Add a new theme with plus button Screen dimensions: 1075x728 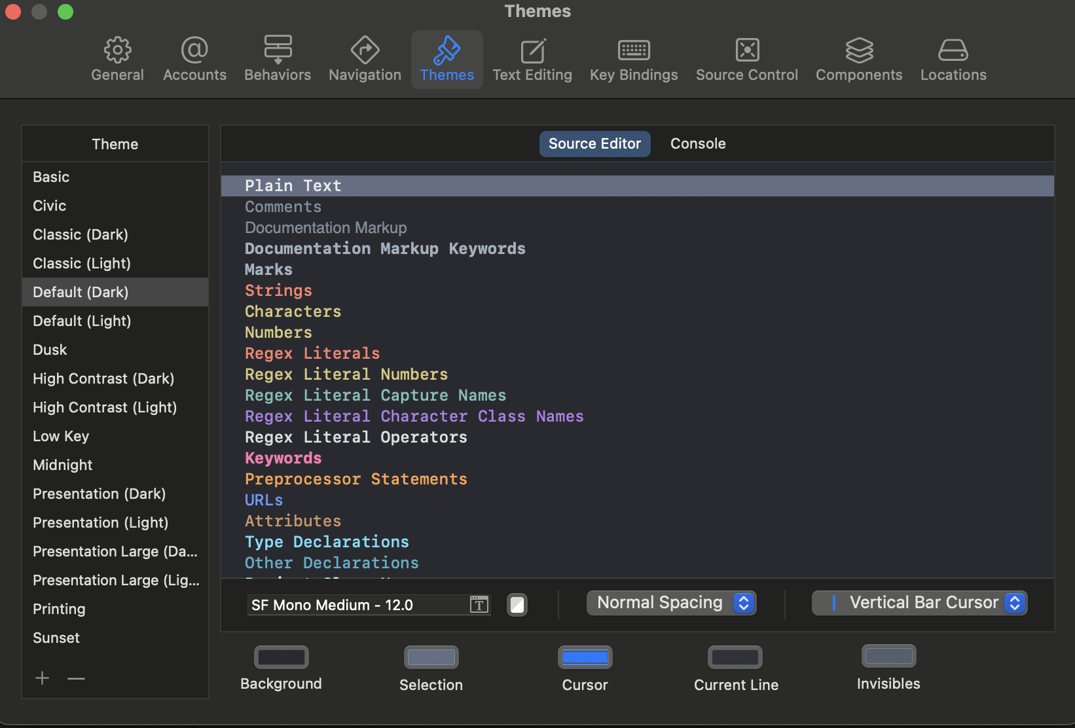(x=43, y=678)
